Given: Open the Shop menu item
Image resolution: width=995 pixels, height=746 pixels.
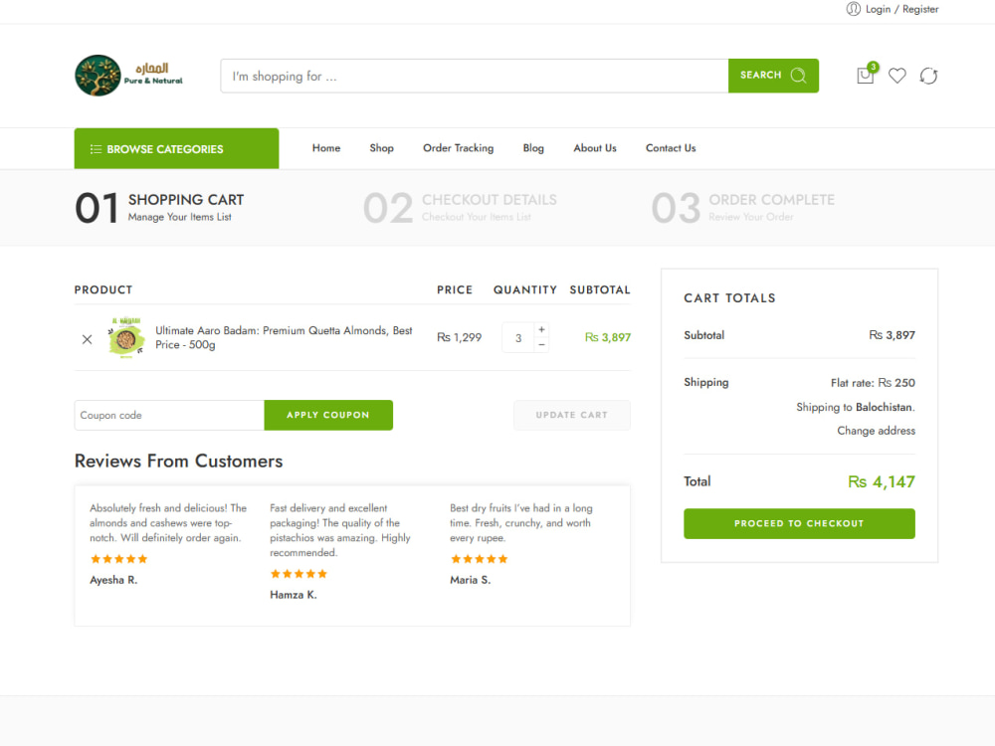Looking at the screenshot, I should (381, 148).
